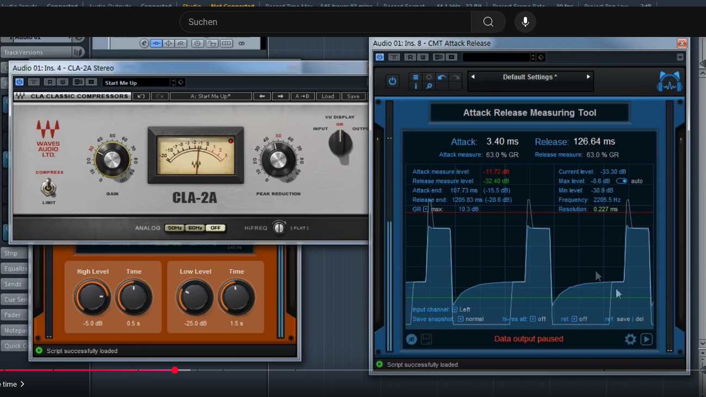The width and height of the screenshot is (706, 397).
Task: Activate voice search microphone icon
Action: pyautogui.click(x=525, y=22)
